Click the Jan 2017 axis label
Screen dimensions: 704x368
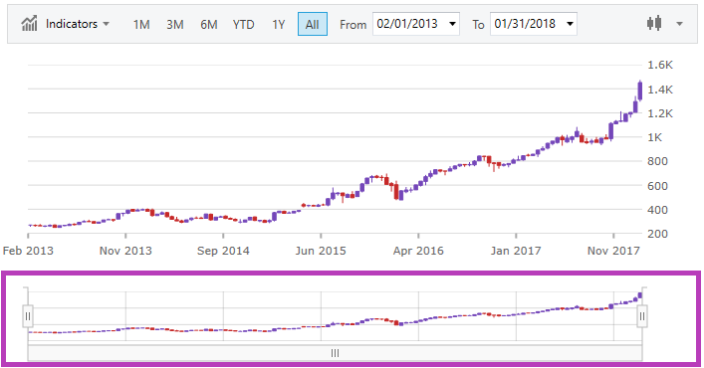tap(516, 251)
